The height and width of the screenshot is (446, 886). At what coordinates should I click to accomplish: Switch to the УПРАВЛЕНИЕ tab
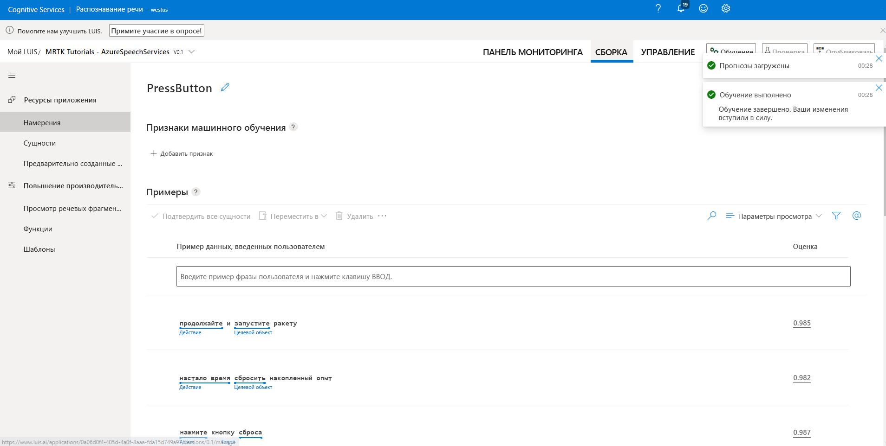[668, 52]
